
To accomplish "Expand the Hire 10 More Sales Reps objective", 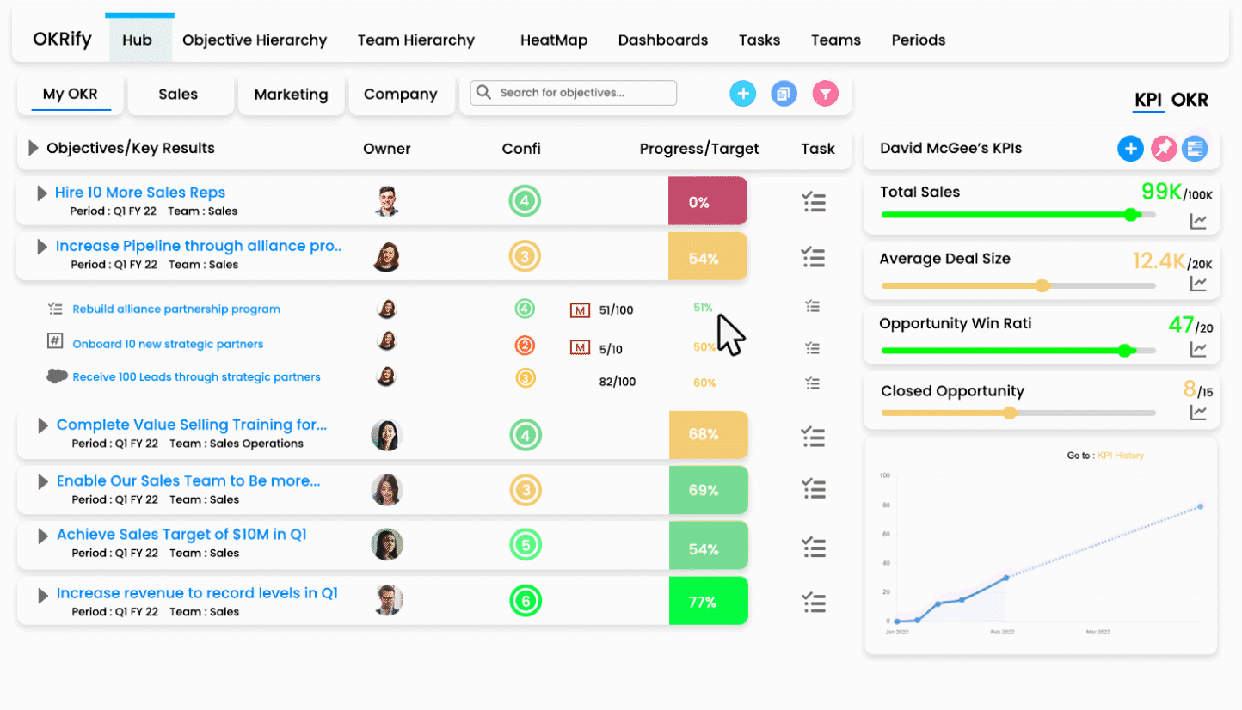I will coord(40,193).
